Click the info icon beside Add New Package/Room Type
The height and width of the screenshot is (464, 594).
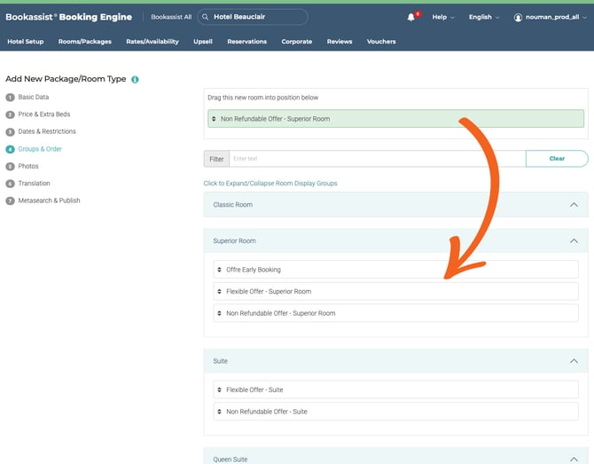click(135, 79)
